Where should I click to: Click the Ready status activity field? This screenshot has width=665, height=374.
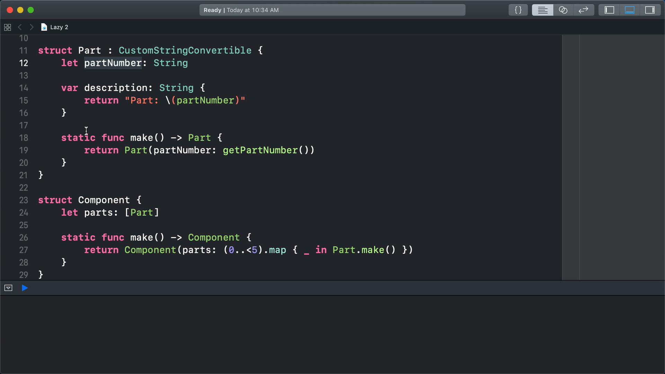[332, 10]
